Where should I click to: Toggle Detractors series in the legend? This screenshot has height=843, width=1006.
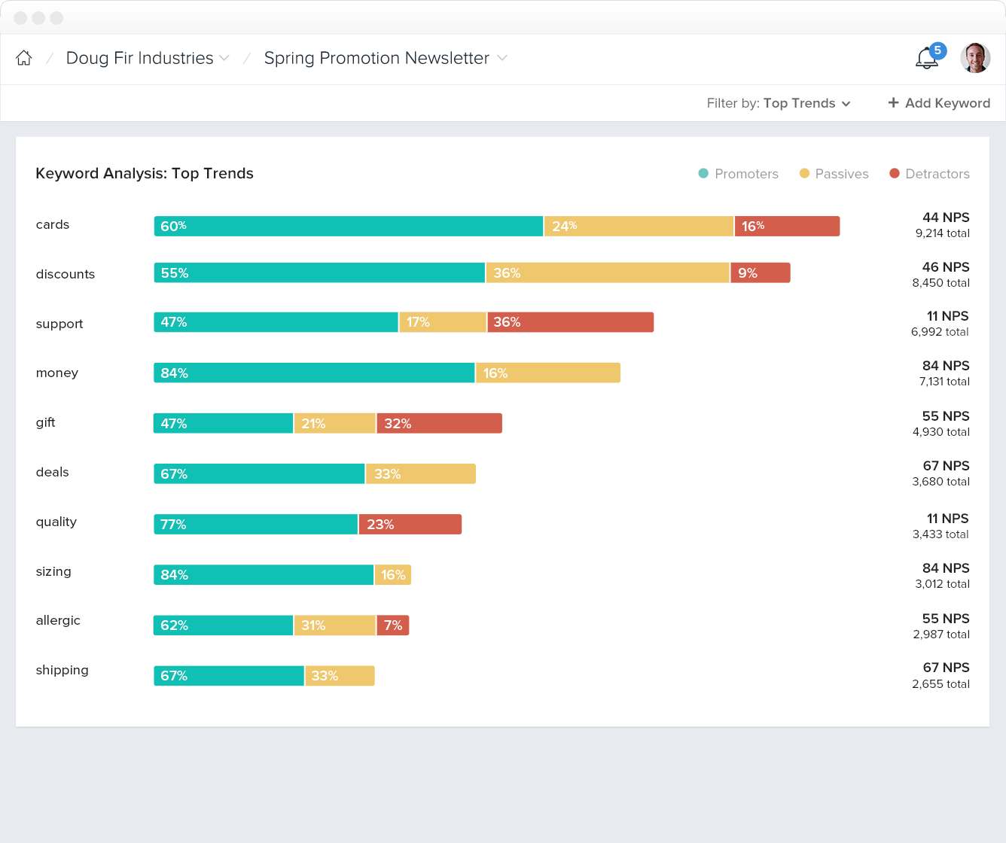(x=929, y=174)
